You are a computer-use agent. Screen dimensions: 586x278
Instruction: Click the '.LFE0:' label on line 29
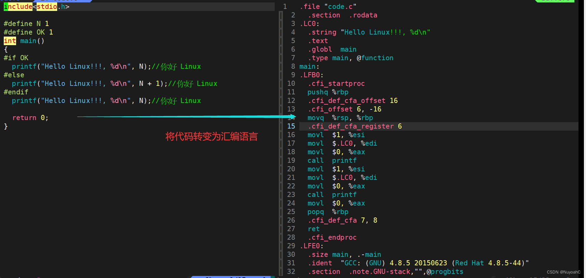click(312, 246)
